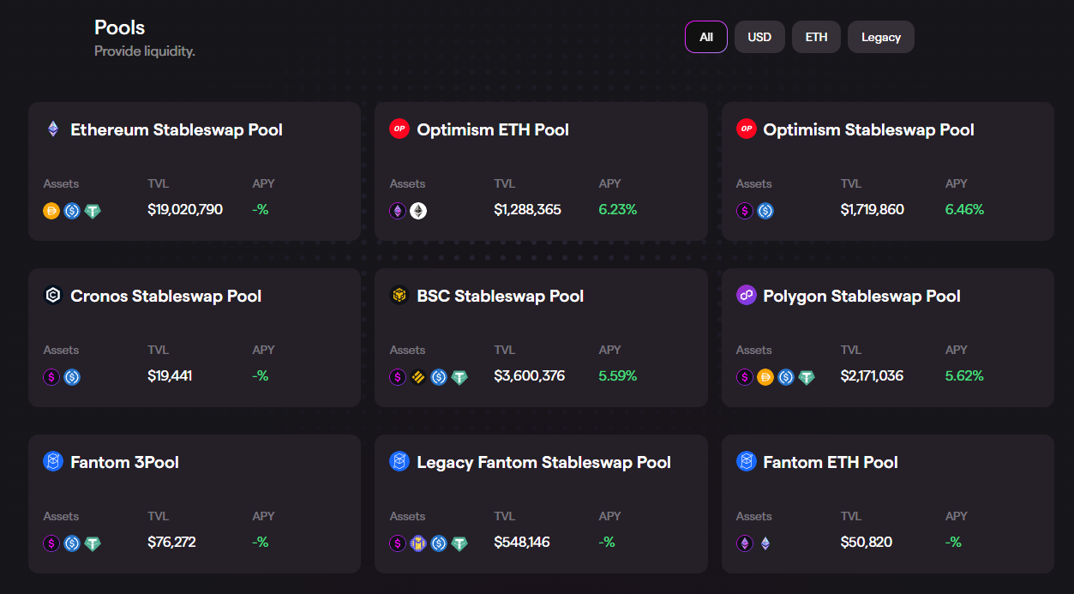This screenshot has height=594, width=1074.
Task: Open the Cronos Stableswap Pool title
Action: coord(166,297)
